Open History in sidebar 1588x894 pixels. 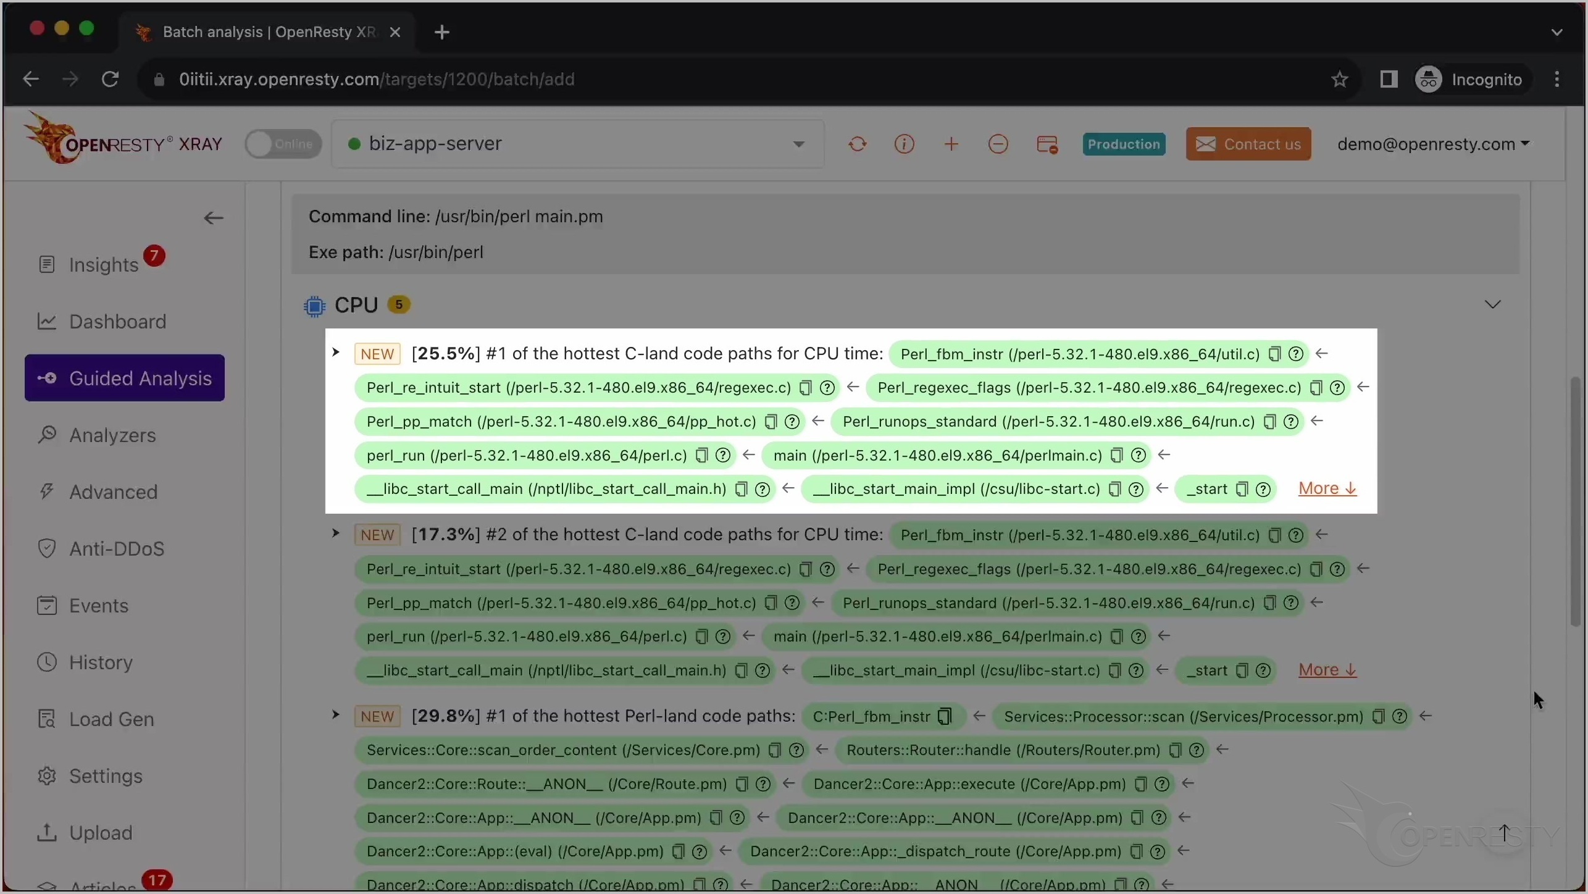86,662
